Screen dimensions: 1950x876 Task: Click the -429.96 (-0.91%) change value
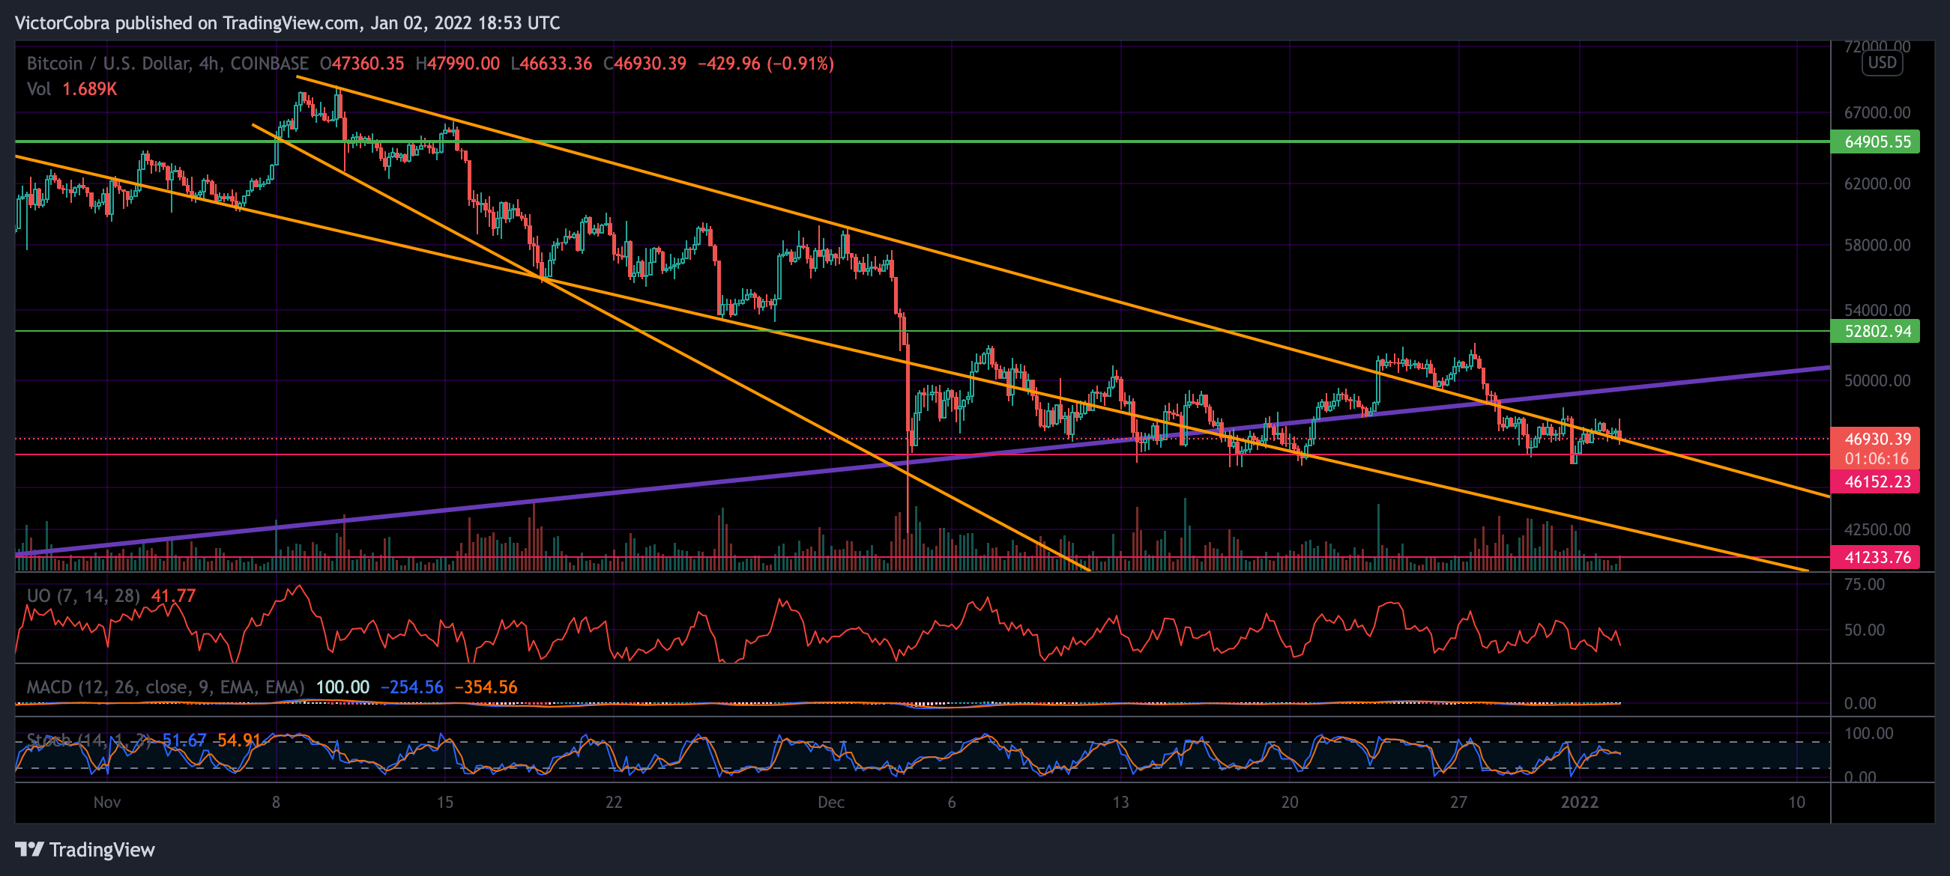tap(765, 64)
